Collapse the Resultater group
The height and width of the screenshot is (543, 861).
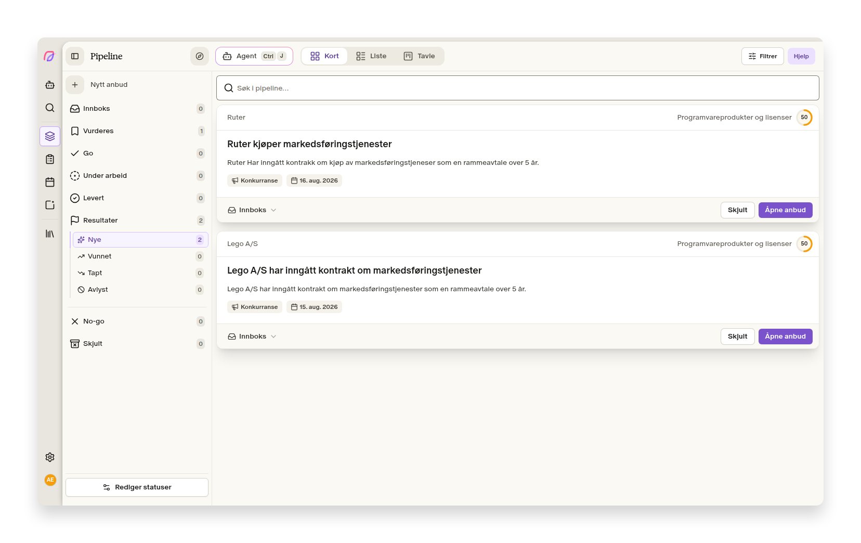click(x=137, y=221)
